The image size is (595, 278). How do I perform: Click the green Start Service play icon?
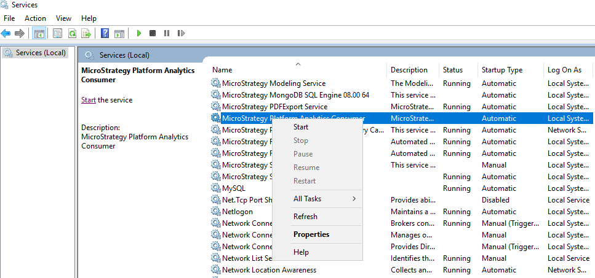(139, 33)
